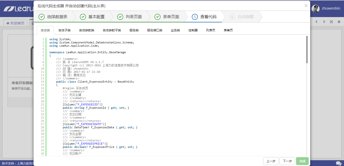344x166 pixels.
Task: Click the 技术支持 footer text
Action: pos(18,163)
